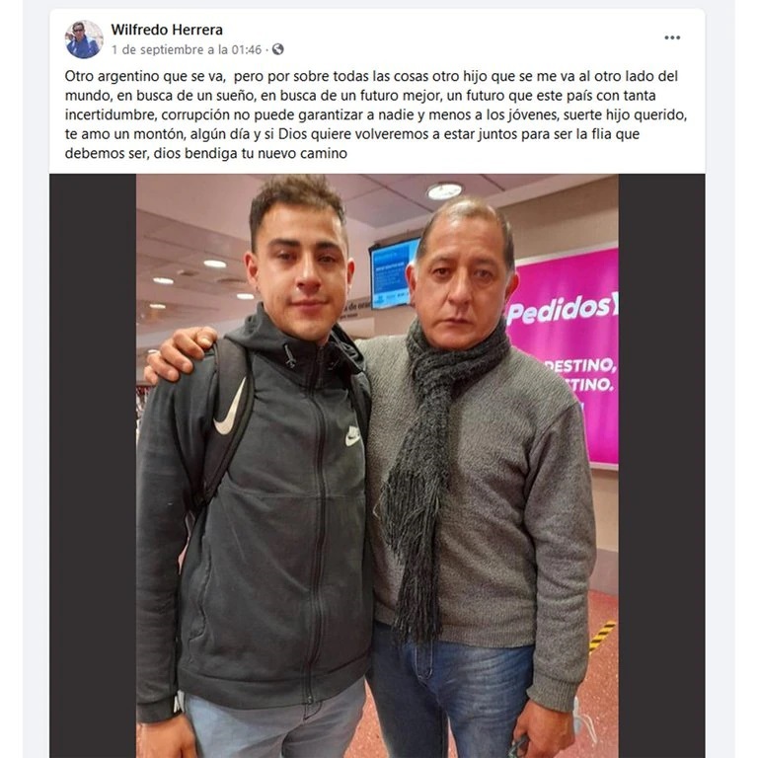
Task: Click the Wilfredo Herrera author name
Action: [x=167, y=30]
